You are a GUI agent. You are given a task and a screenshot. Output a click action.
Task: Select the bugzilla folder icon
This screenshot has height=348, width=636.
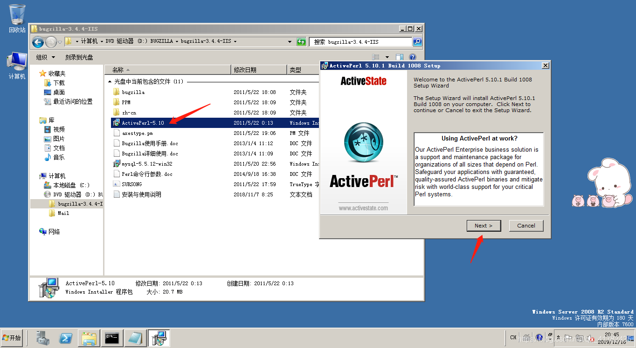click(x=117, y=92)
